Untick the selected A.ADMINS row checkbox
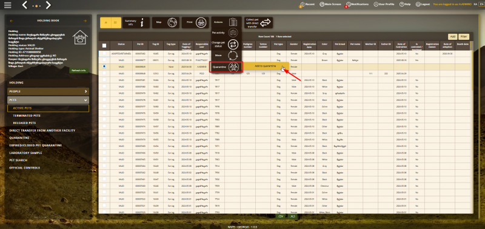This screenshot has height=229, width=485. click(104, 66)
